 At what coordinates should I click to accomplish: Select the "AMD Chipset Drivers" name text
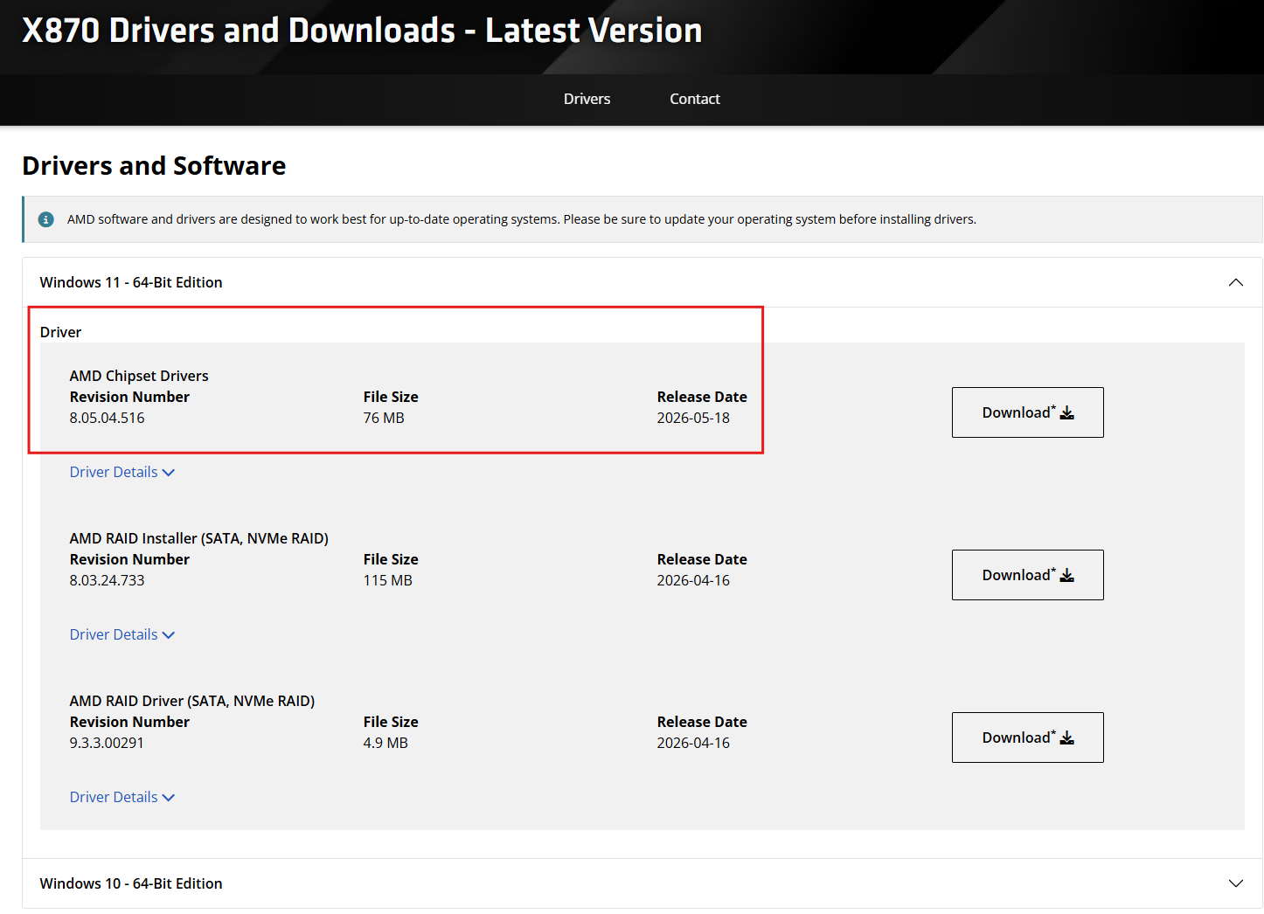(139, 376)
